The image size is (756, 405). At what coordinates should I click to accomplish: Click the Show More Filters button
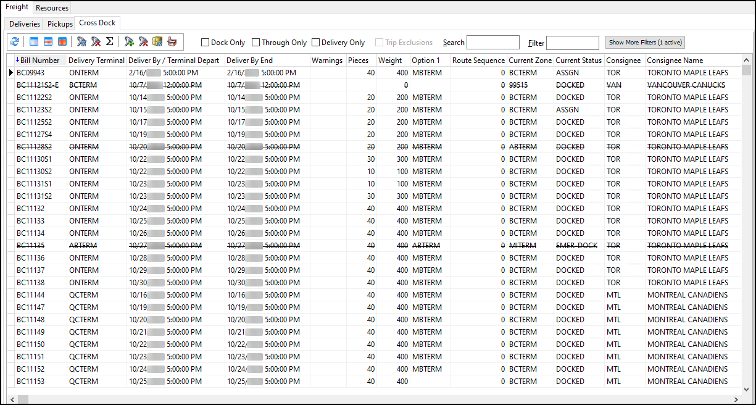click(x=644, y=42)
